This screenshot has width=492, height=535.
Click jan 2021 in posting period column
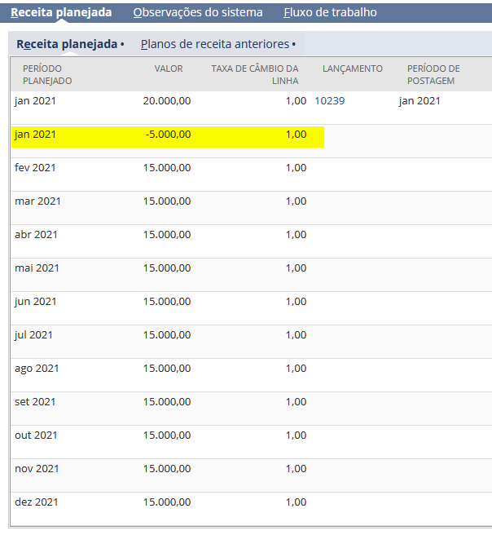coord(420,101)
